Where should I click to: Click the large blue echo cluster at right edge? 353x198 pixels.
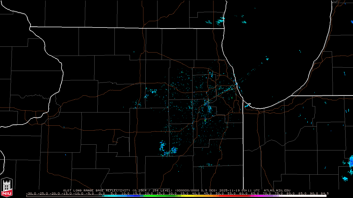[x=351, y=162]
